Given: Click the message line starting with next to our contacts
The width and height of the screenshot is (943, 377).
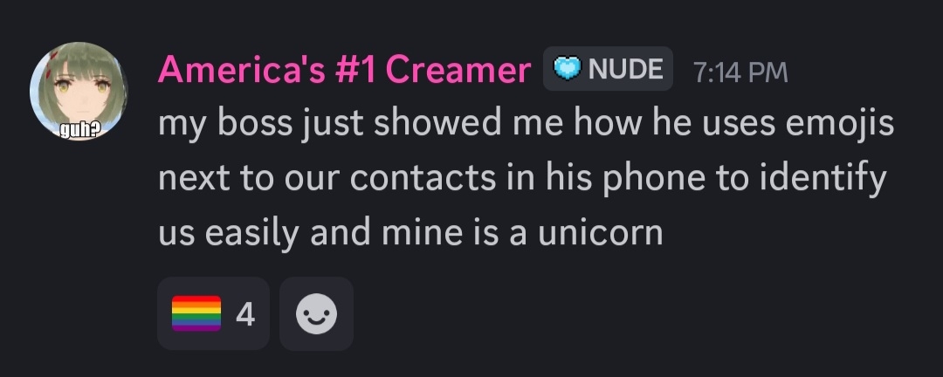Looking at the screenshot, I should pyautogui.click(x=523, y=179).
